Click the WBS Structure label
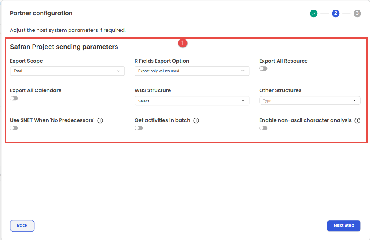This screenshot has width=370, height=240. [x=153, y=90]
